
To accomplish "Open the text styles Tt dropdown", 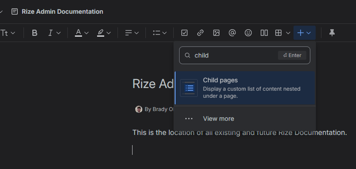I will coord(8,33).
